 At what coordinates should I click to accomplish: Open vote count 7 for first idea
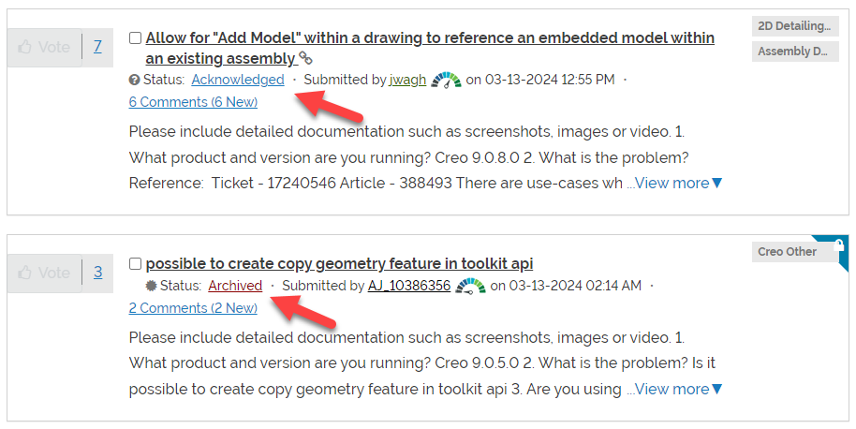coord(97,47)
